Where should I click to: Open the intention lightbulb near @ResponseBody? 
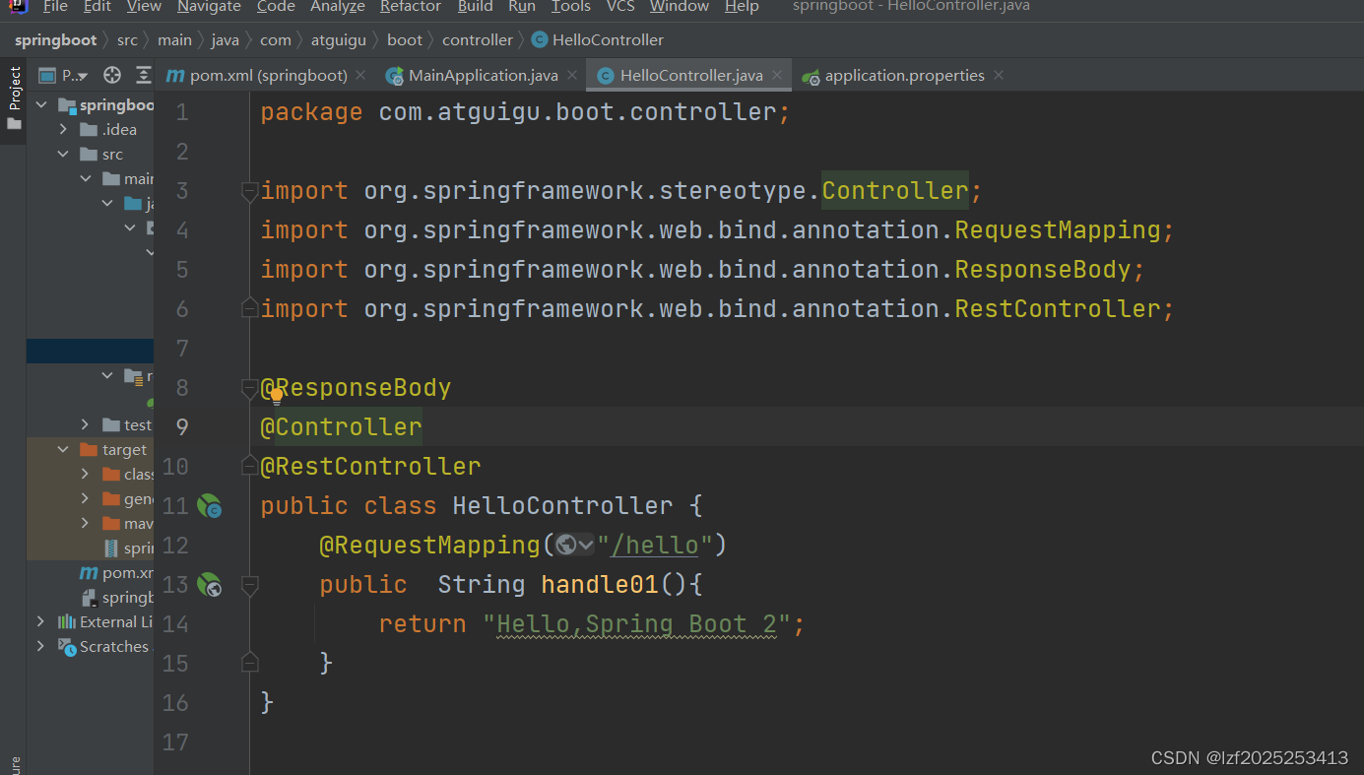pos(275,396)
